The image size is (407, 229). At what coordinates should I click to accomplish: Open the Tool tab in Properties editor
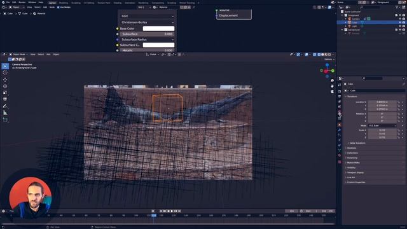click(339, 85)
